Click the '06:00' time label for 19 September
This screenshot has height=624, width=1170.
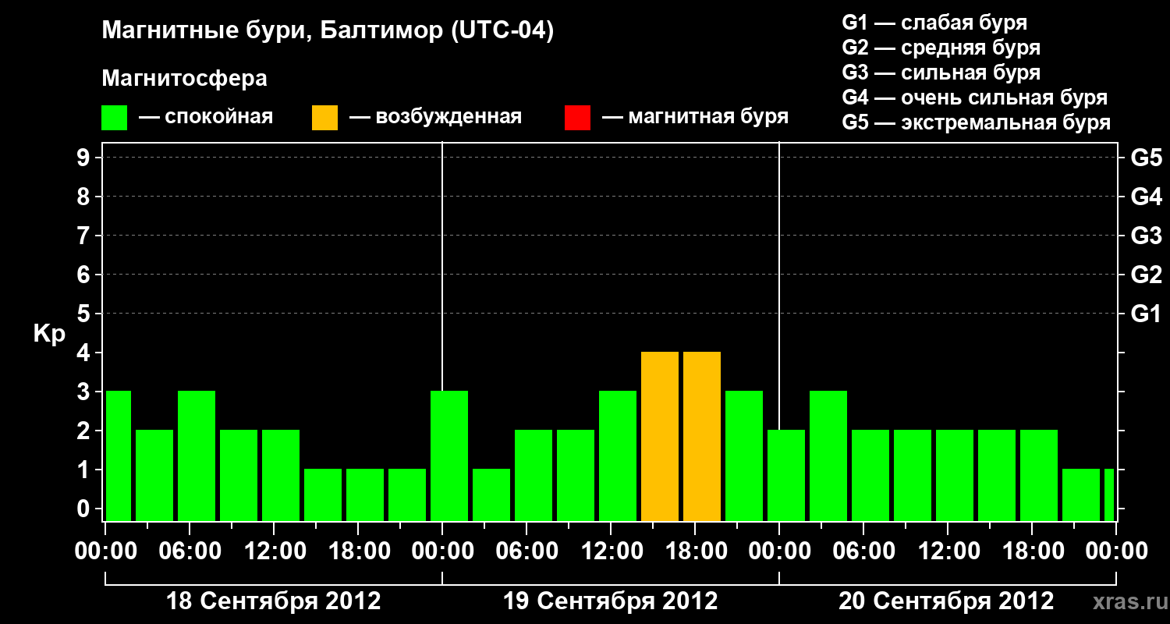pos(526,551)
